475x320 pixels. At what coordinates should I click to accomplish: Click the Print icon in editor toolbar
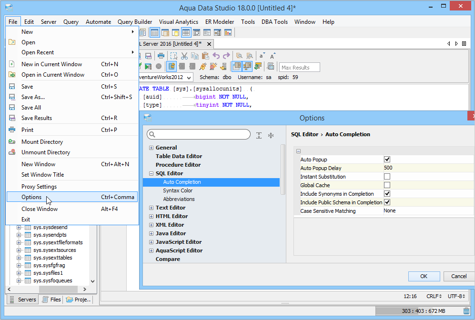161,56
